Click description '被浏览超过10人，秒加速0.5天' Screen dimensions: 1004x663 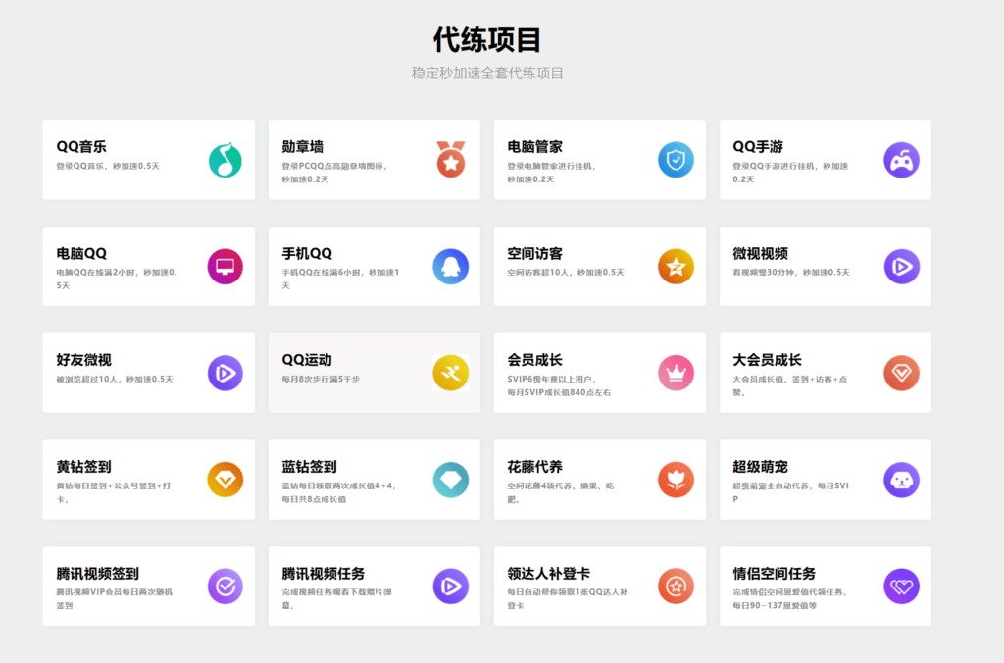[x=115, y=380]
